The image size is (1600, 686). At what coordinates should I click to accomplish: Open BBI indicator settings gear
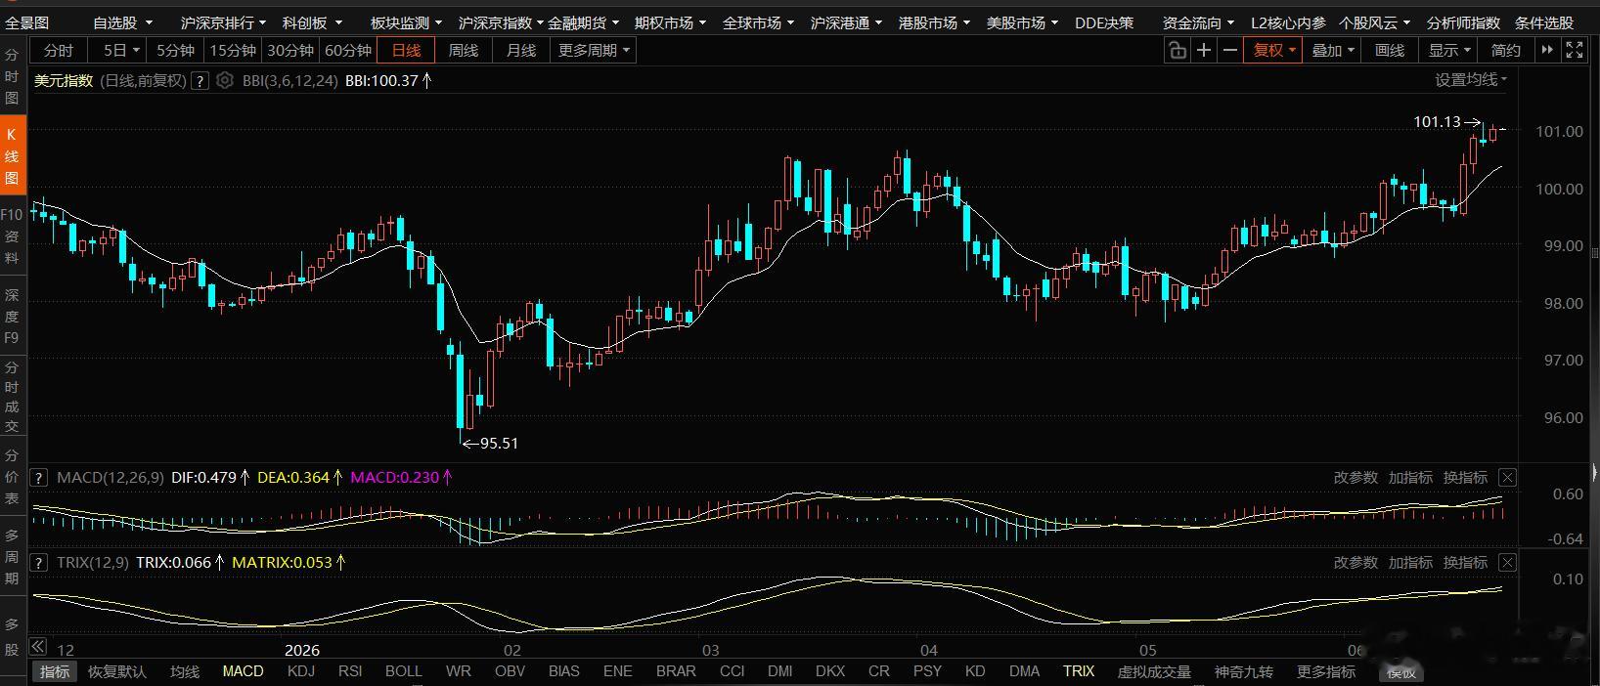(225, 81)
